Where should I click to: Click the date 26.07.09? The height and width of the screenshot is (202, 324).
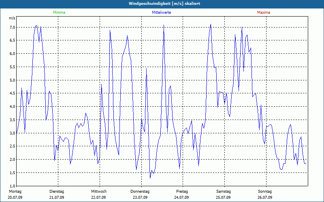265,198
